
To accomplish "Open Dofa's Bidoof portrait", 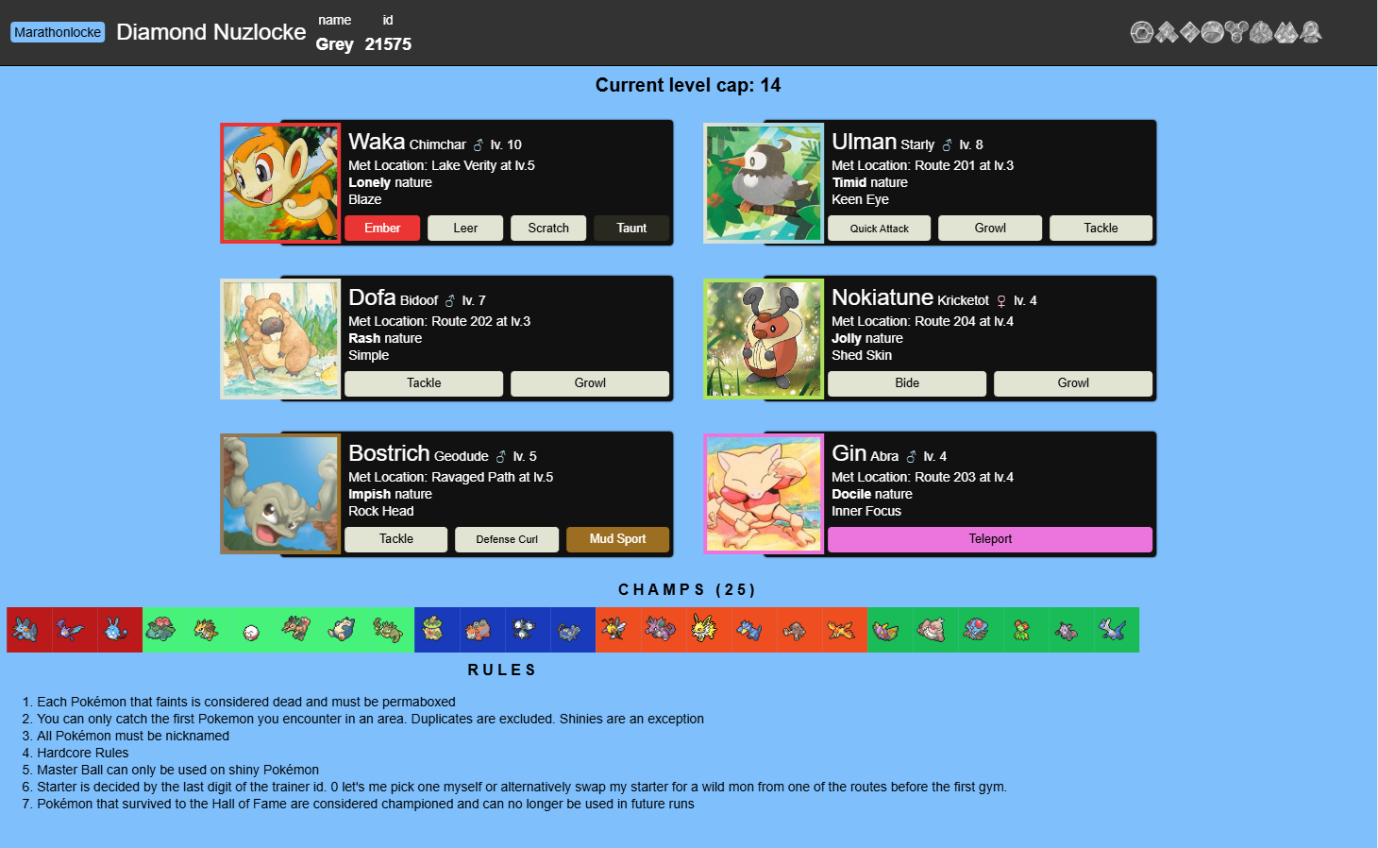I will click(x=280, y=339).
